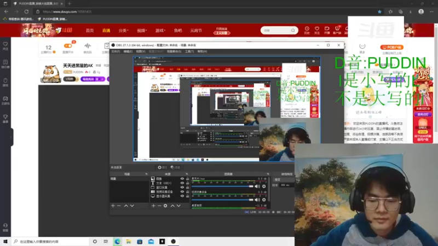
Task: Click Windows Start button
Action: (5, 242)
